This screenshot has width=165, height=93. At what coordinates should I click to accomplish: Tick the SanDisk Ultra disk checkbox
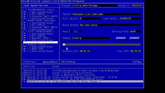tap(25, 45)
